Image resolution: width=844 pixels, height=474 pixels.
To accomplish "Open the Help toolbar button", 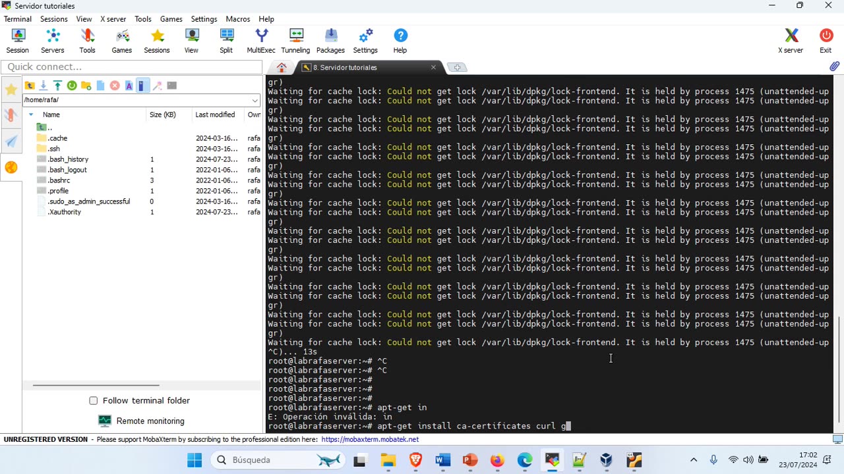I will pos(400,41).
